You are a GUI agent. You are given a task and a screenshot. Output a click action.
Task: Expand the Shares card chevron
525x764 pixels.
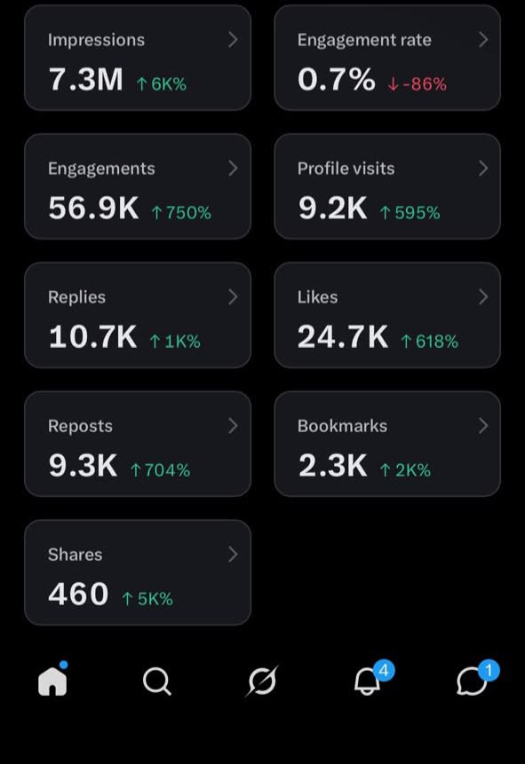click(x=234, y=555)
